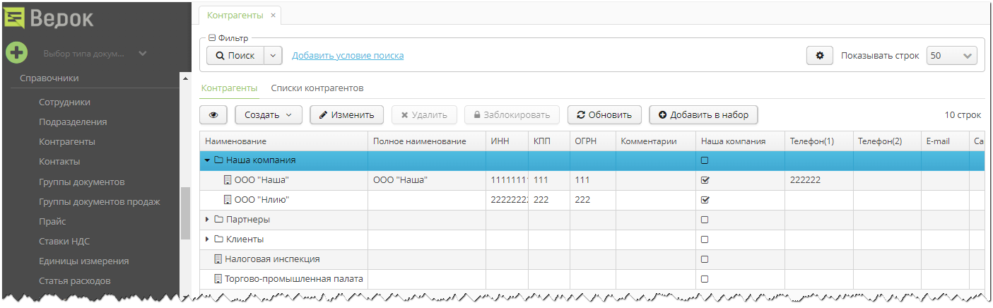Click the Vedok logo icon

point(15,16)
